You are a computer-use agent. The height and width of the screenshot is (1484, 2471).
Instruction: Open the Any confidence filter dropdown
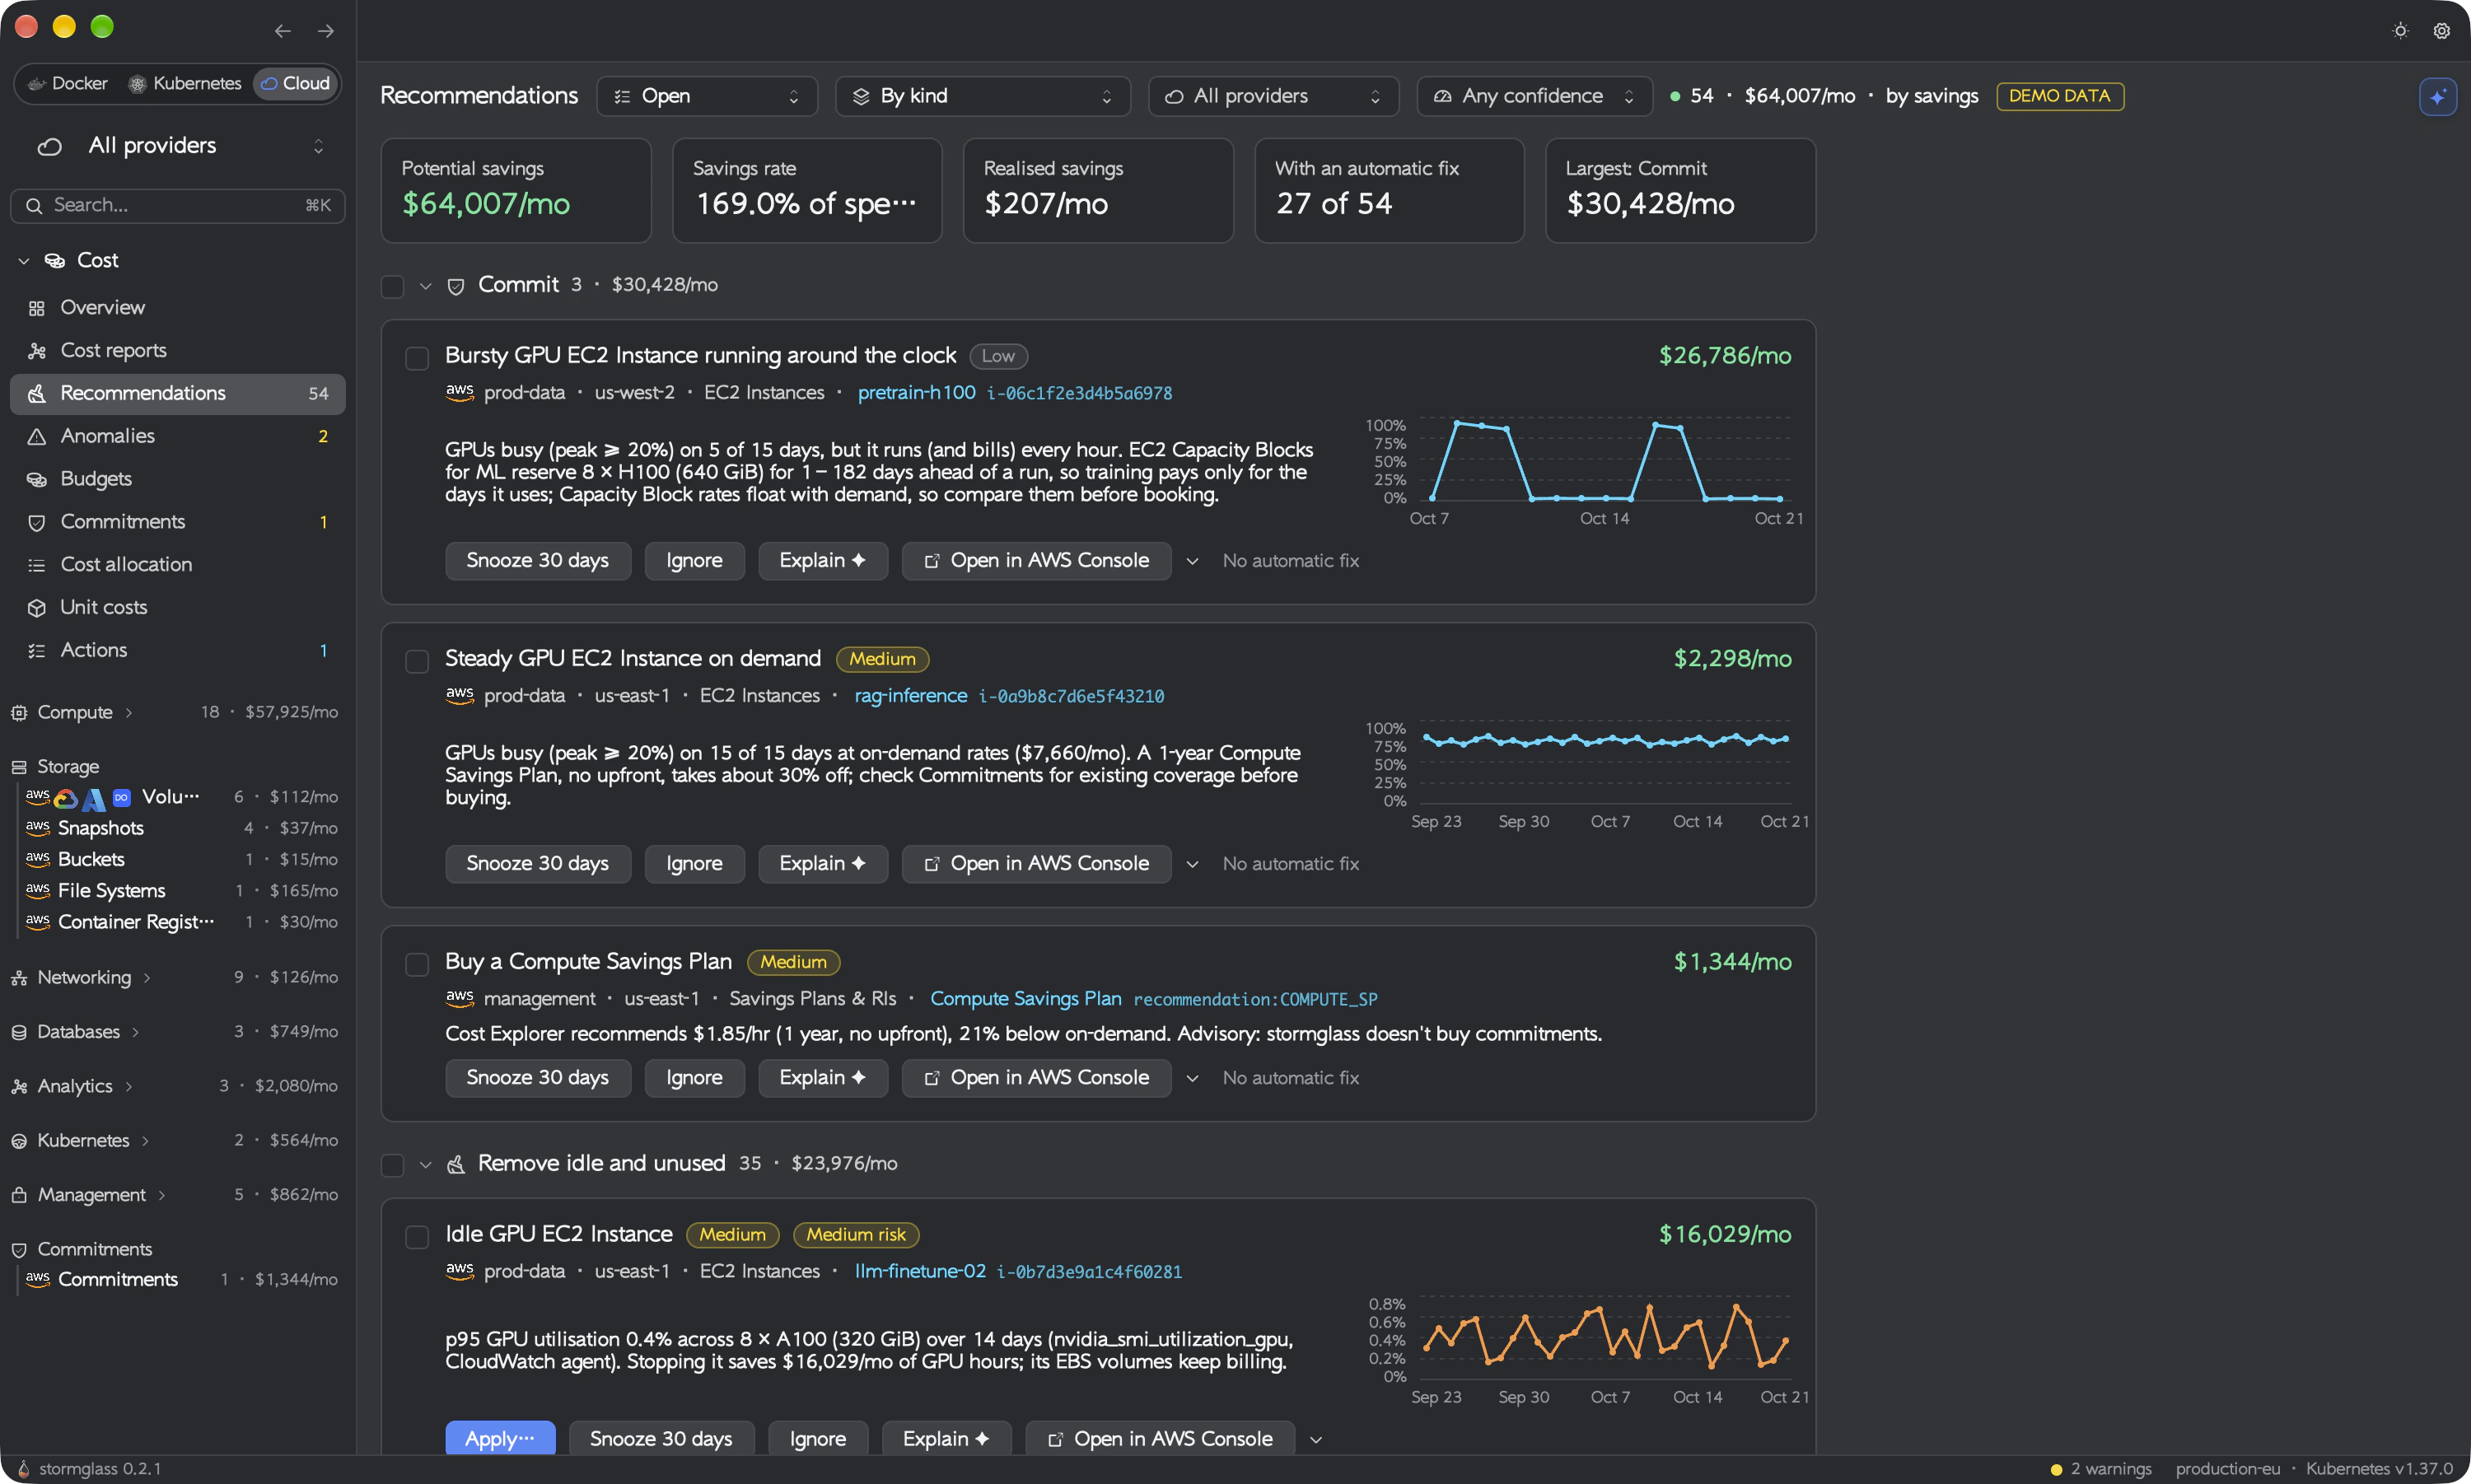pyautogui.click(x=1534, y=96)
